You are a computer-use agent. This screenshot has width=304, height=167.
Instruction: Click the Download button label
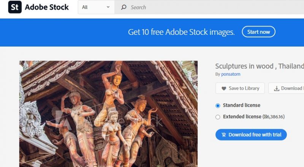291,88
